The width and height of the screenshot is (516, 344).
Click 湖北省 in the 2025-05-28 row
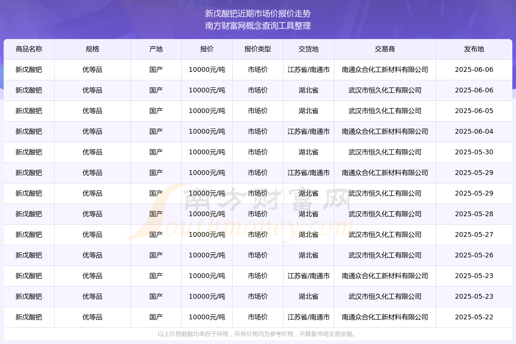[308, 214]
